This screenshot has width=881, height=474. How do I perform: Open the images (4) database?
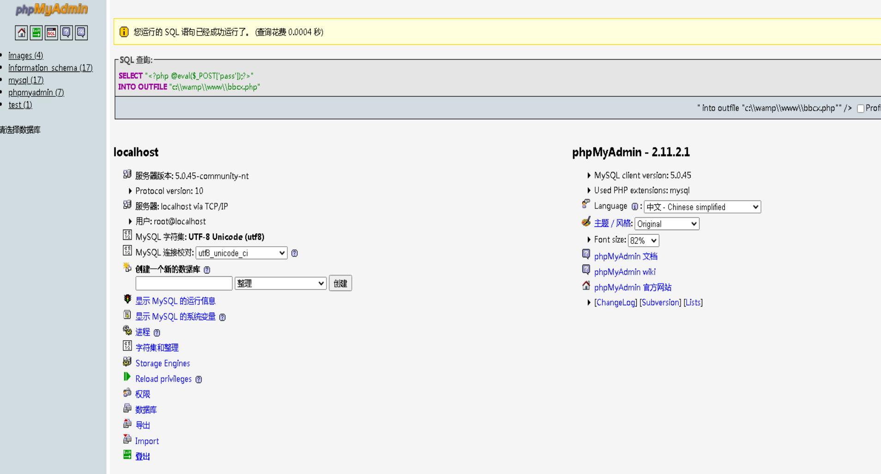25,55
